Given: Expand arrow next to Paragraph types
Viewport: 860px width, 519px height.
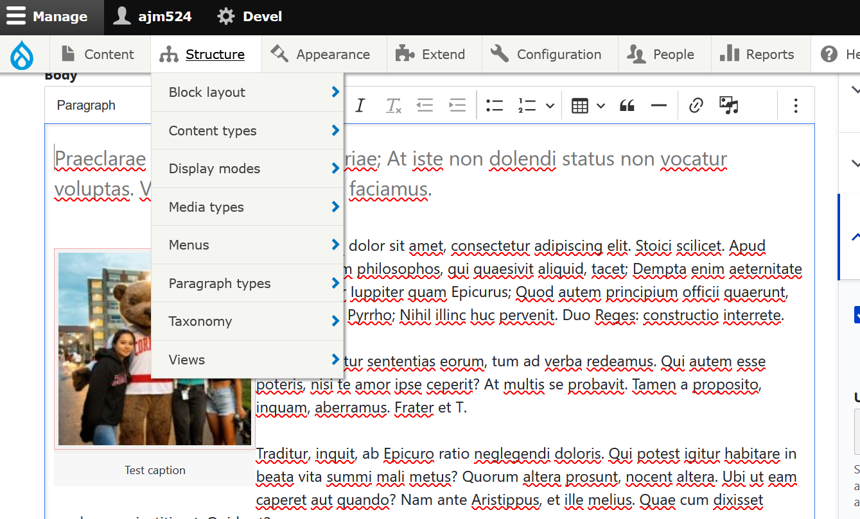Looking at the screenshot, I should 335,283.
